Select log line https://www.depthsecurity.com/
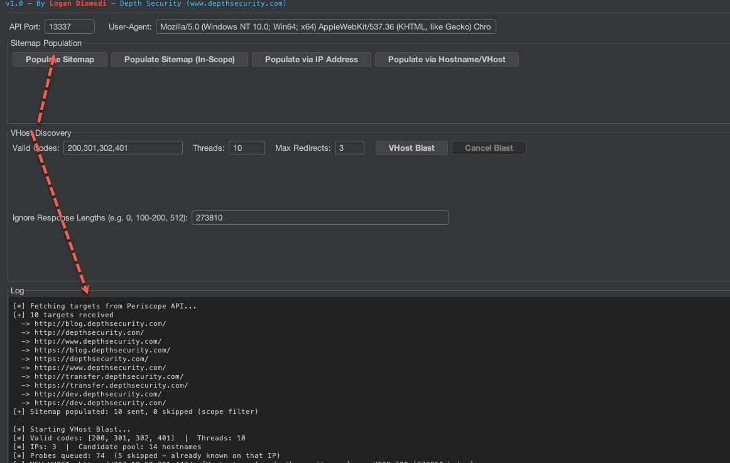 click(100, 368)
